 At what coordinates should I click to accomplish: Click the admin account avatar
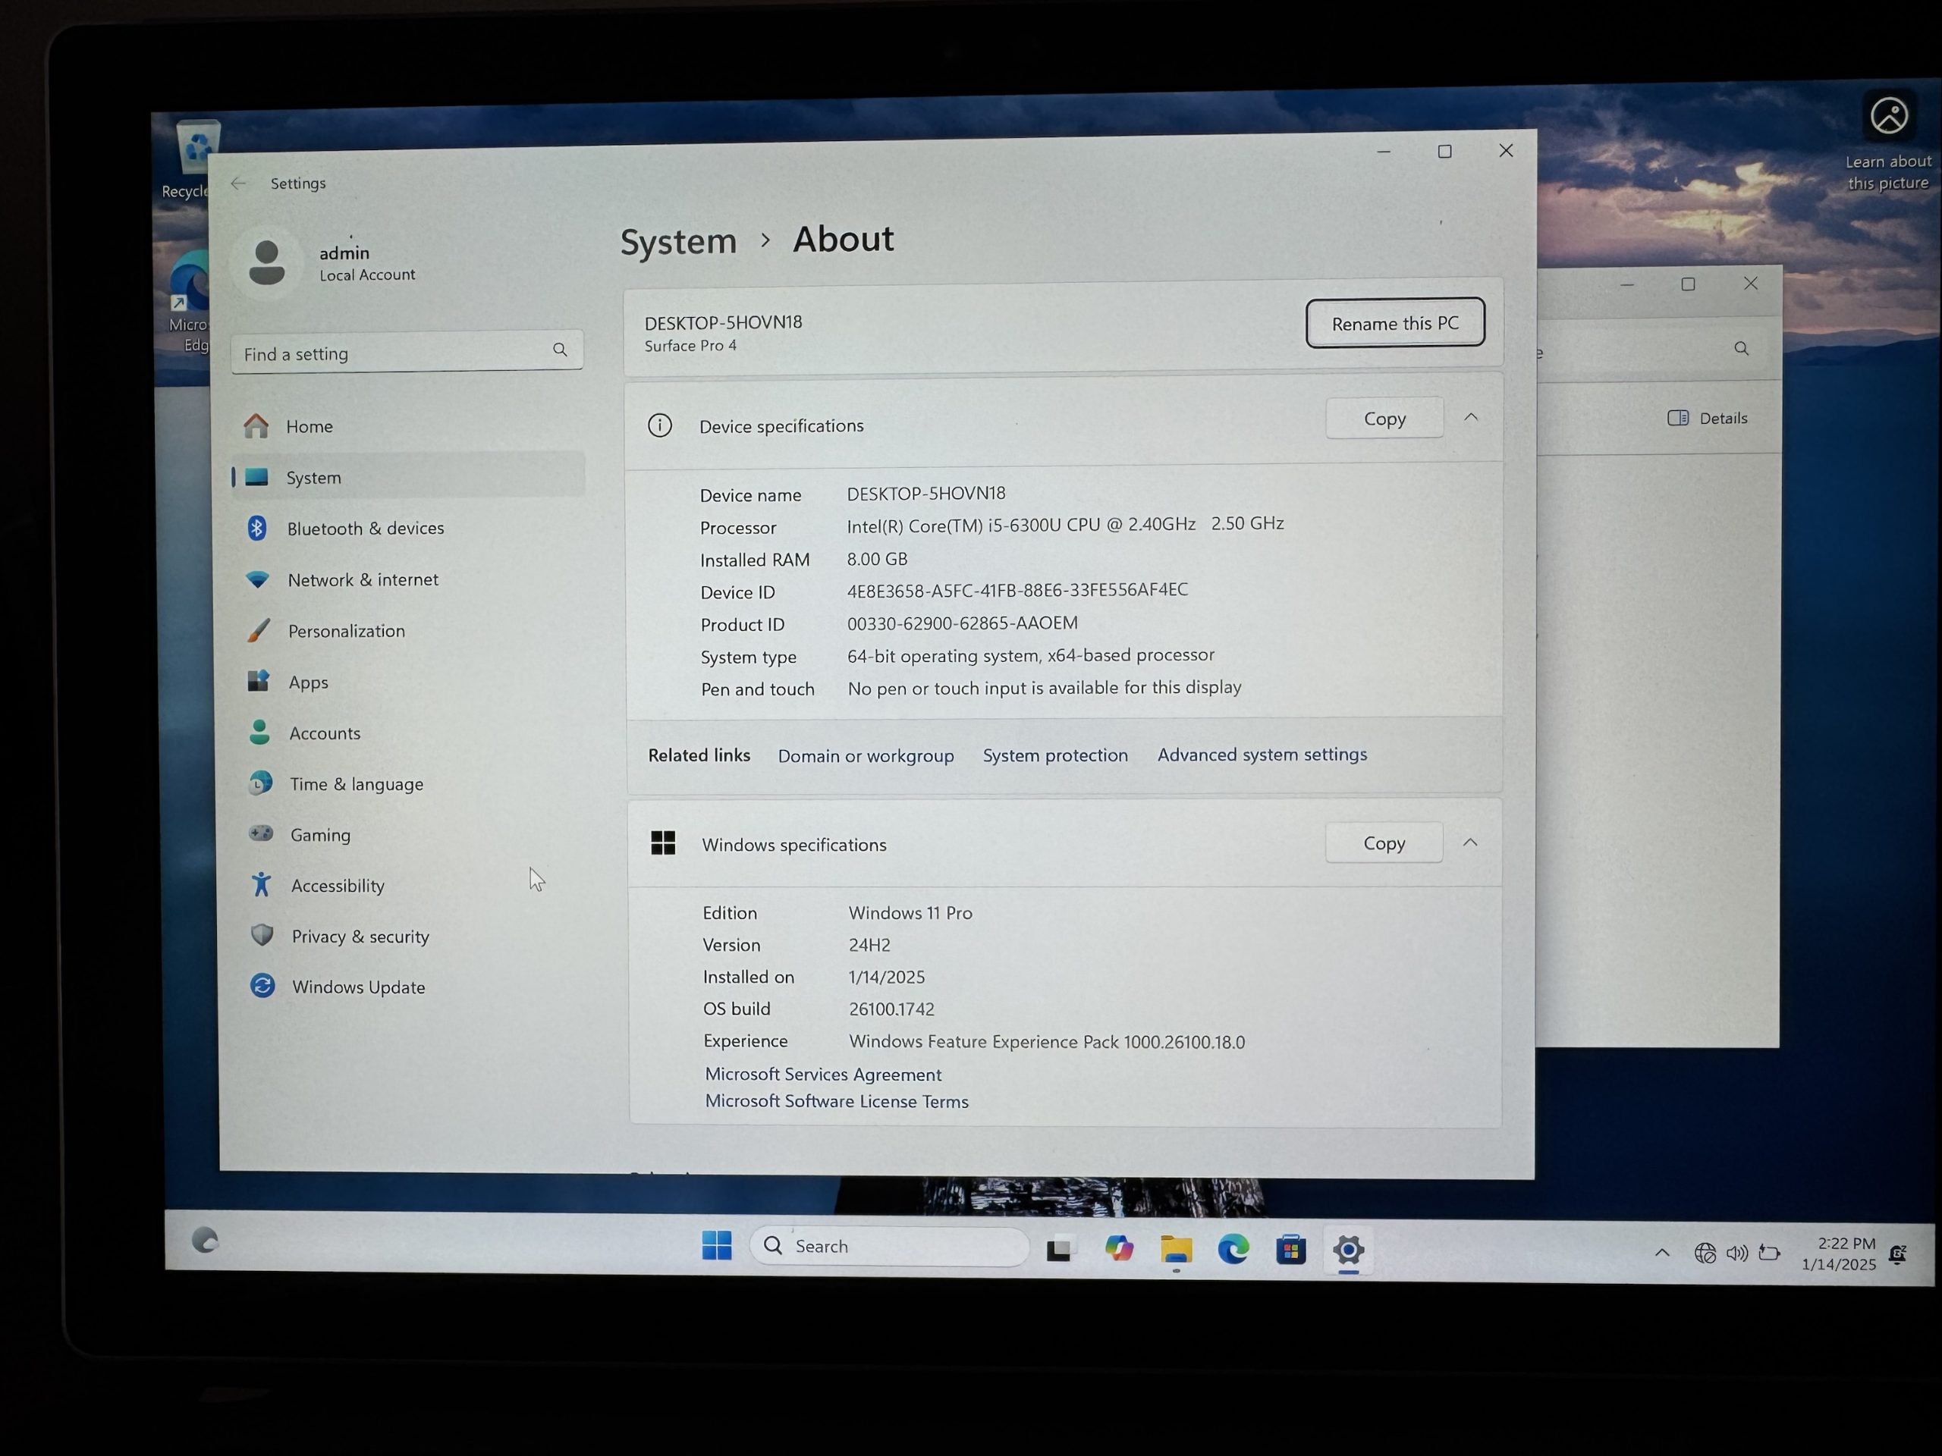tap(266, 262)
